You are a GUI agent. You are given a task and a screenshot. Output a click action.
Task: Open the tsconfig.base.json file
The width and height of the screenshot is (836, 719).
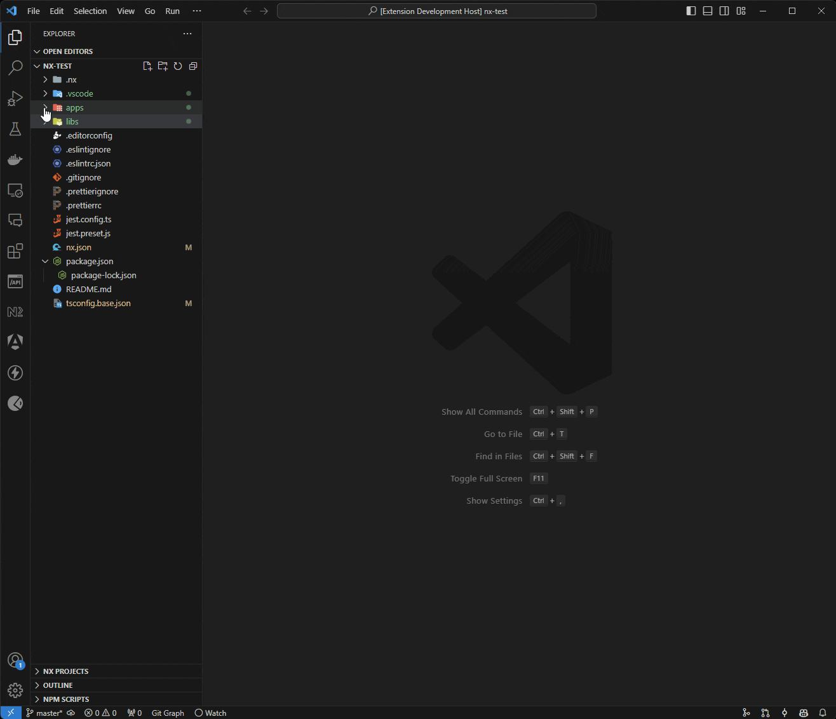[116, 303]
